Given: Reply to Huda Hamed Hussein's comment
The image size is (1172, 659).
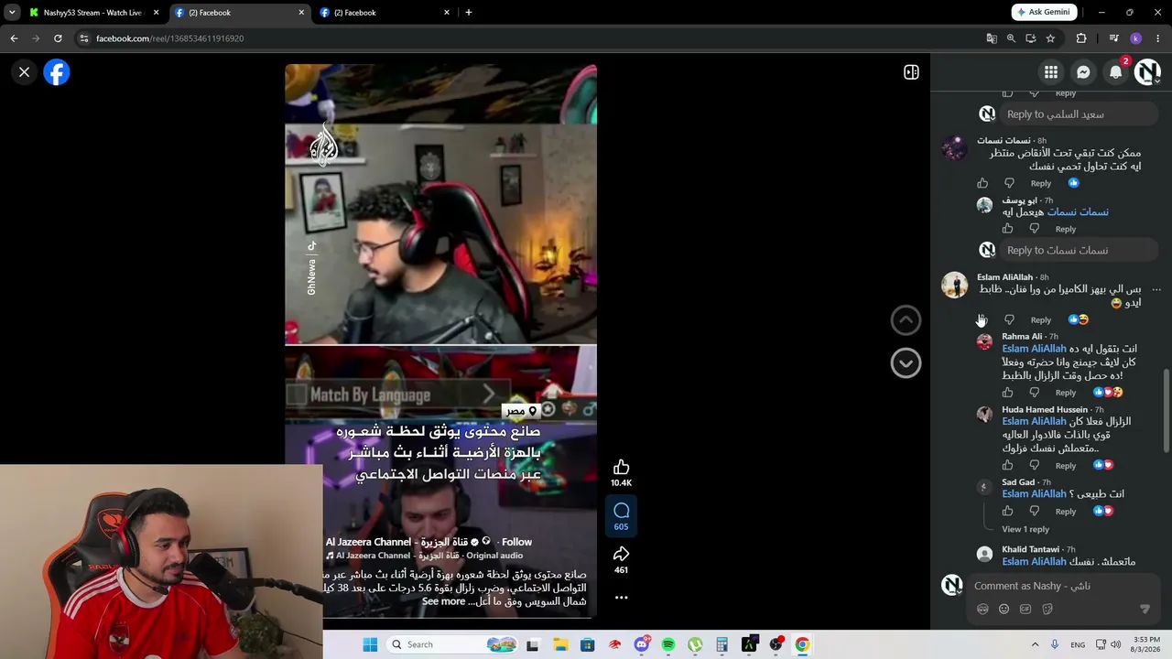Looking at the screenshot, I should [x=1066, y=466].
